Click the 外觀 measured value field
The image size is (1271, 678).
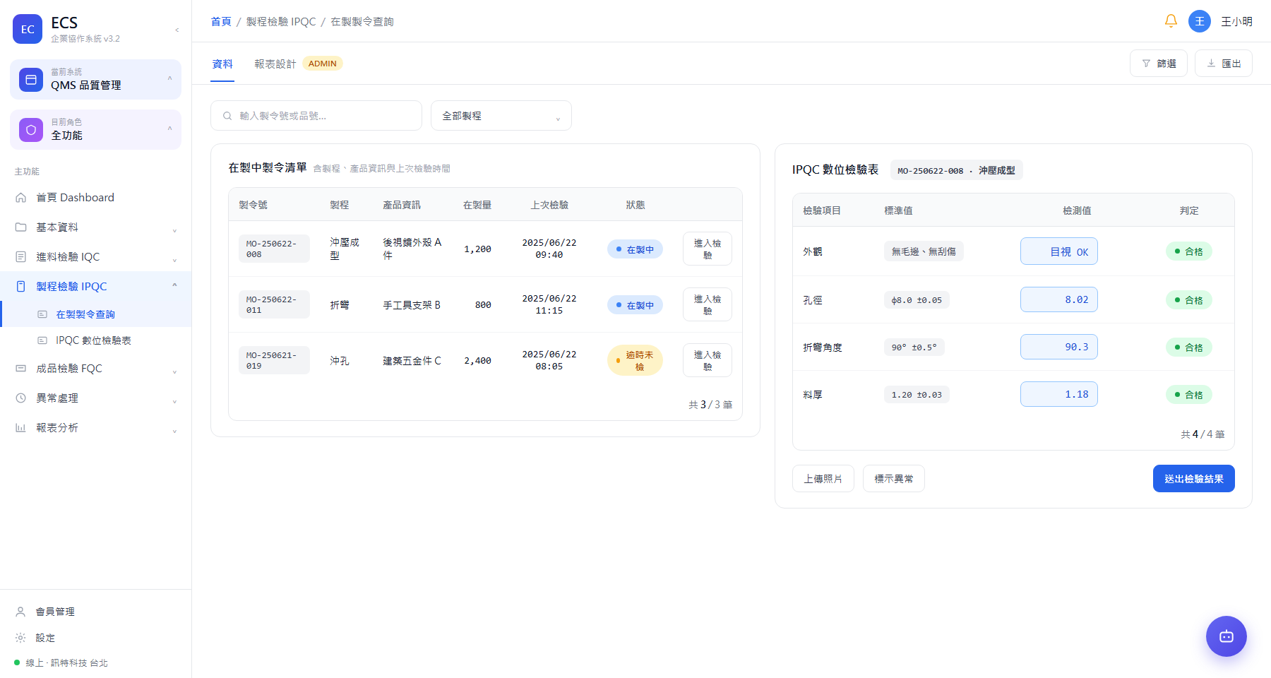pos(1059,251)
